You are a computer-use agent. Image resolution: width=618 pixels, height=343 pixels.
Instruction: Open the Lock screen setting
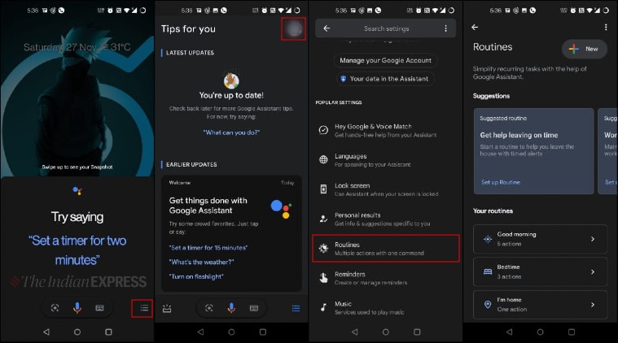tap(385, 189)
